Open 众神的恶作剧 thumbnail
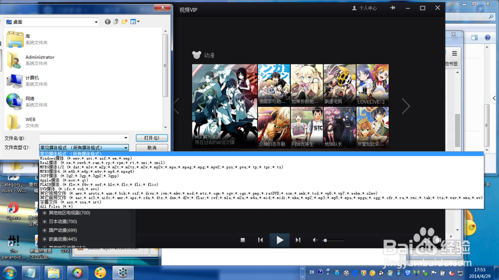 click(x=274, y=128)
